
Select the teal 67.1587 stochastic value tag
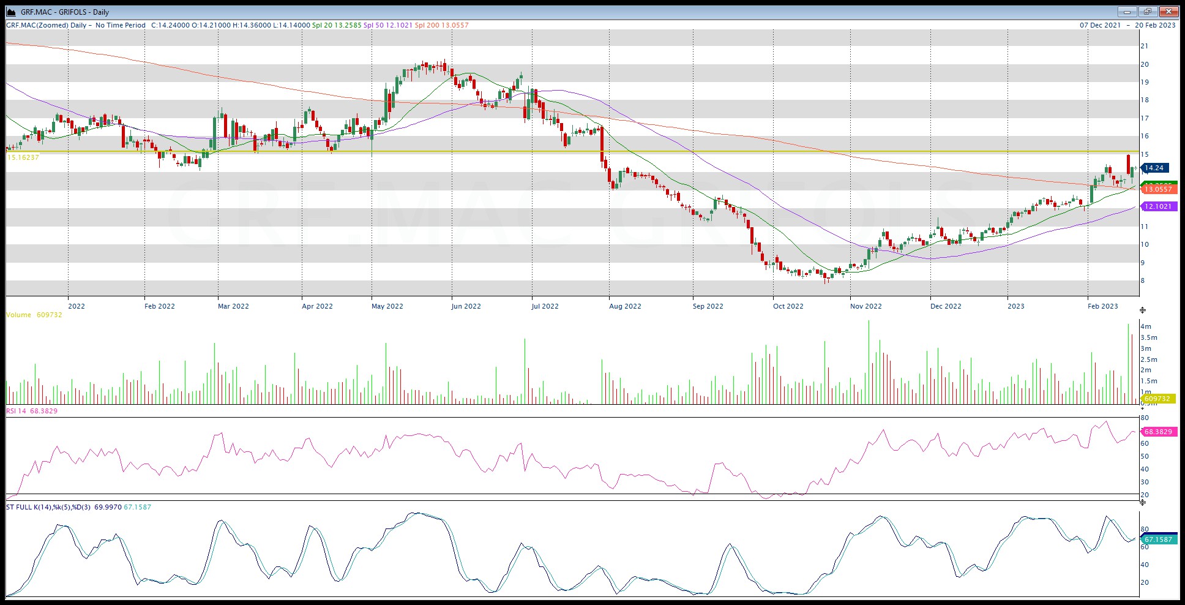point(1158,539)
